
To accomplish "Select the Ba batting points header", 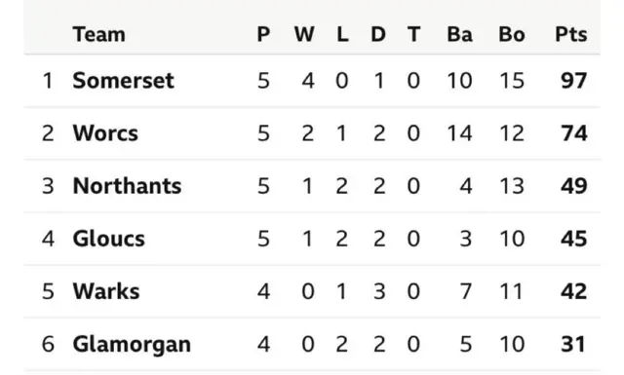I will (x=459, y=34).
